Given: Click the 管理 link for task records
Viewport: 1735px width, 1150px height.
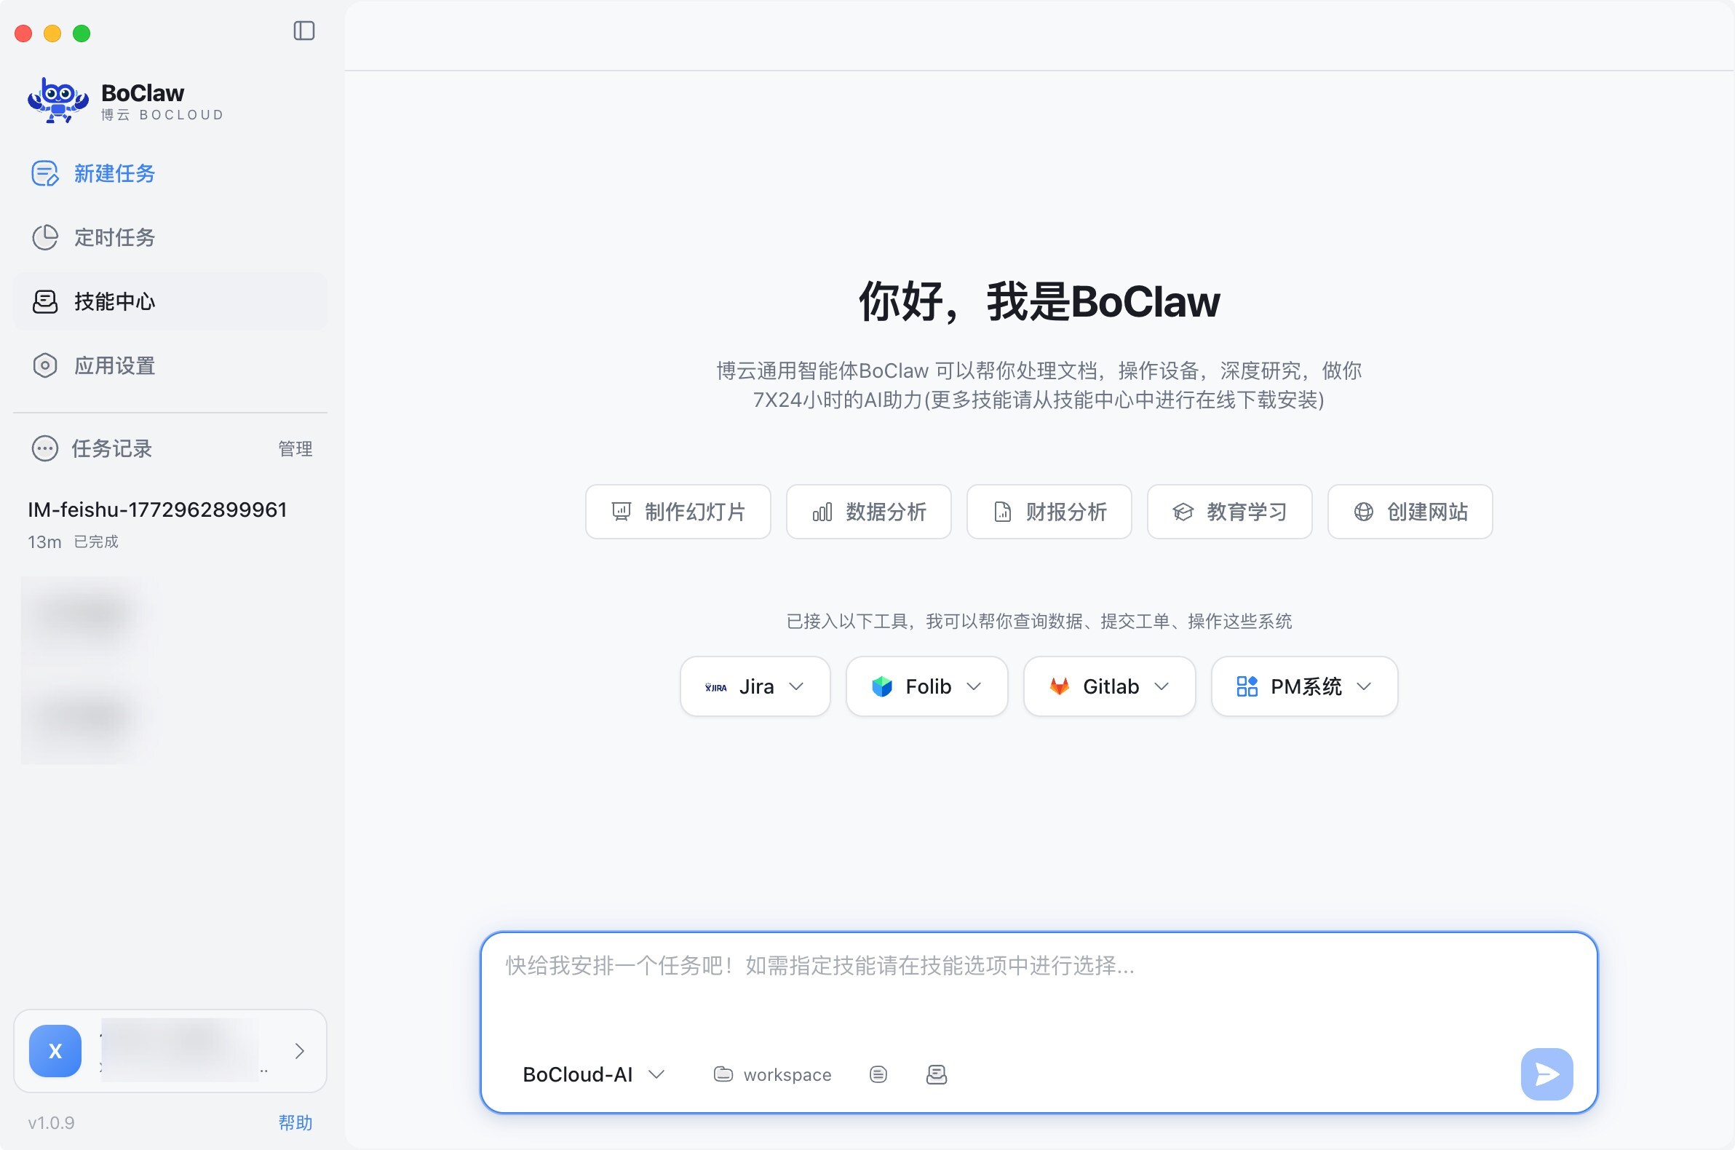Looking at the screenshot, I should click(295, 448).
